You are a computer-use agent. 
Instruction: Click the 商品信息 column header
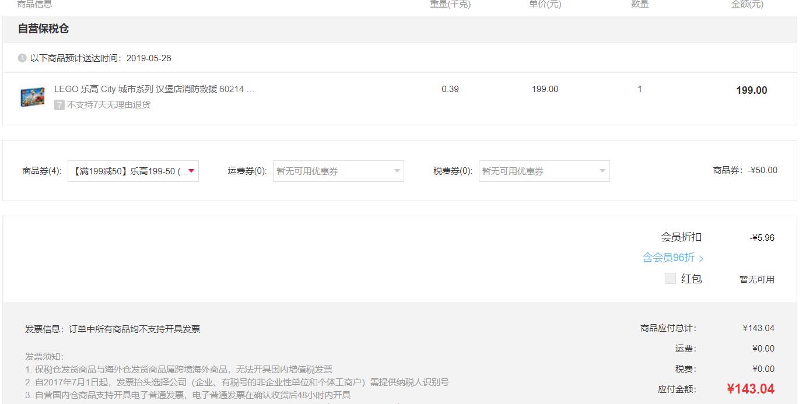34,4
